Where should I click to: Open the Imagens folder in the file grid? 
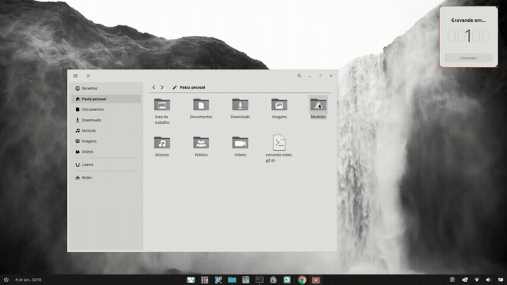pyautogui.click(x=279, y=105)
